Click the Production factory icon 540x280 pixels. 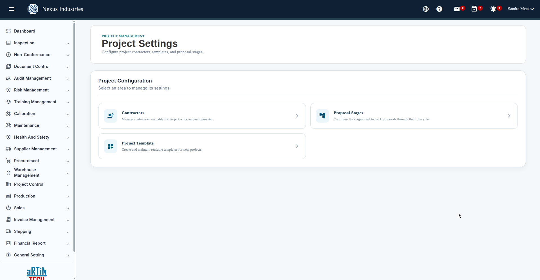(x=8, y=196)
